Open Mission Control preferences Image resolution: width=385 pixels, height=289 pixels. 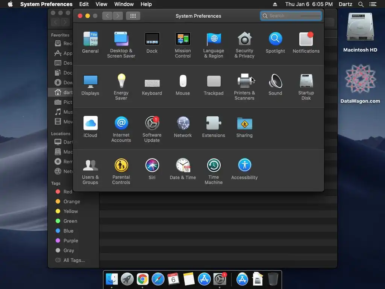coord(183,45)
